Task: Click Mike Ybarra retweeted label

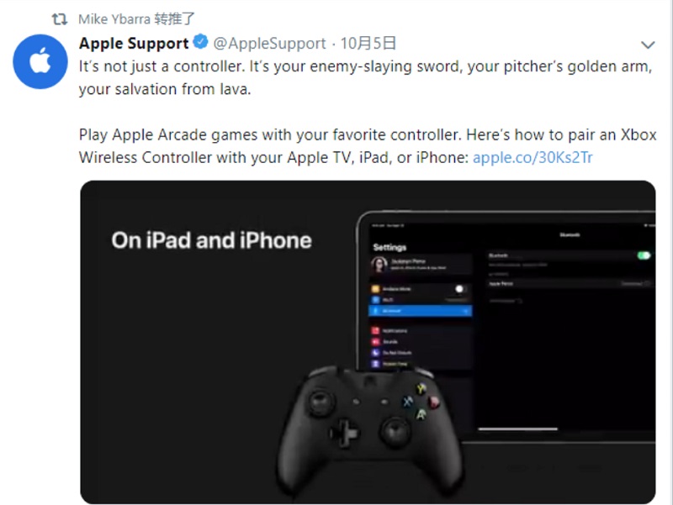Action: point(136,18)
